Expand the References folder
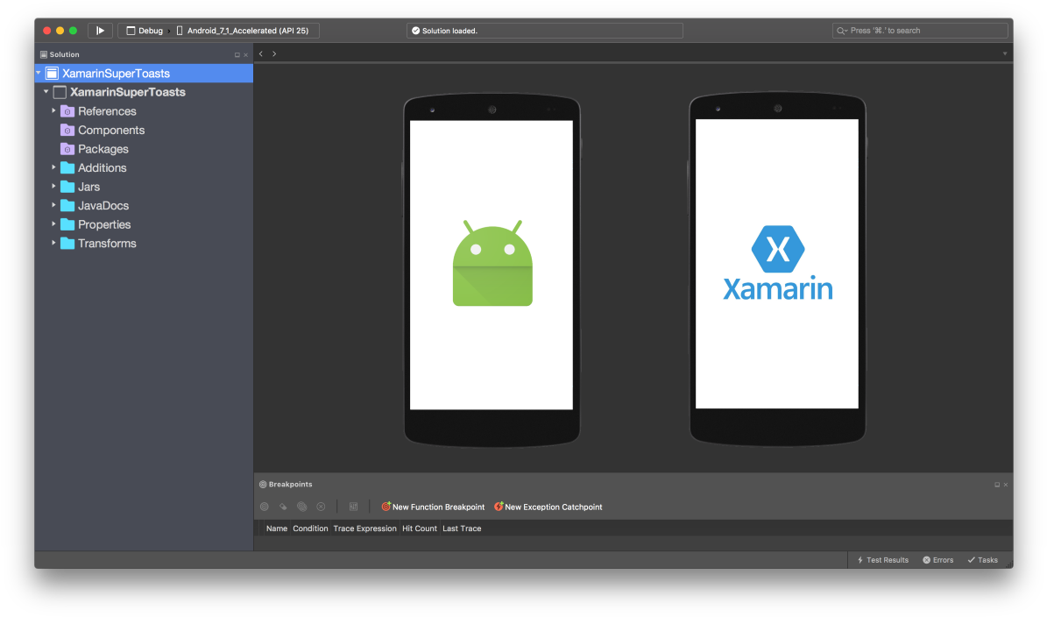The width and height of the screenshot is (1047, 617). tap(53, 110)
